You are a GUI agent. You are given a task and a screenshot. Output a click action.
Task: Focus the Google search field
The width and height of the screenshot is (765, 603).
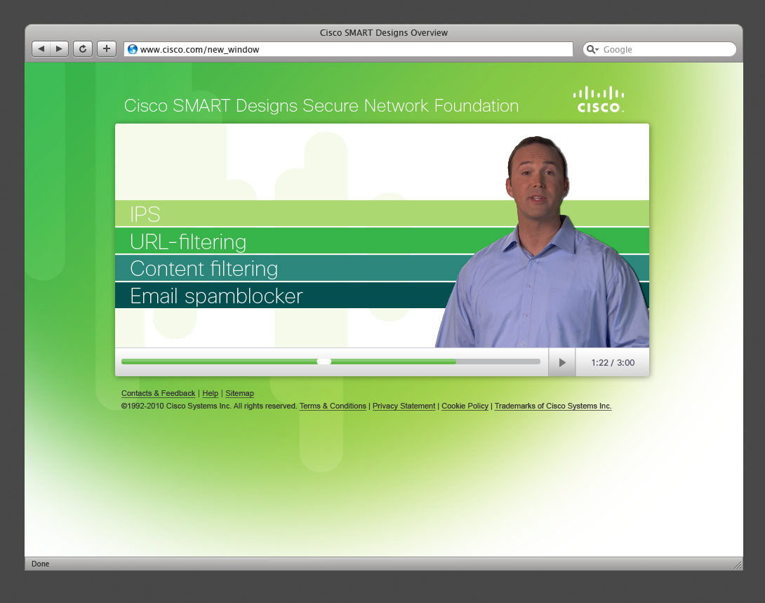tap(660, 49)
